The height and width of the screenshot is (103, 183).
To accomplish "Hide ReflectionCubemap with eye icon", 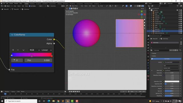I will [x=179, y=33].
